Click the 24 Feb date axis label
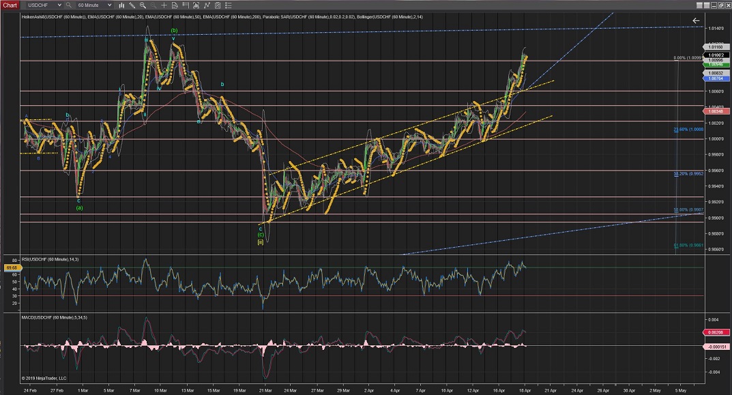732x395 pixels. coord(30,390)
